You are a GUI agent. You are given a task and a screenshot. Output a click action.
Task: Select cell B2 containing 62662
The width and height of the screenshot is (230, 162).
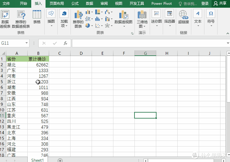click(38, 65)
